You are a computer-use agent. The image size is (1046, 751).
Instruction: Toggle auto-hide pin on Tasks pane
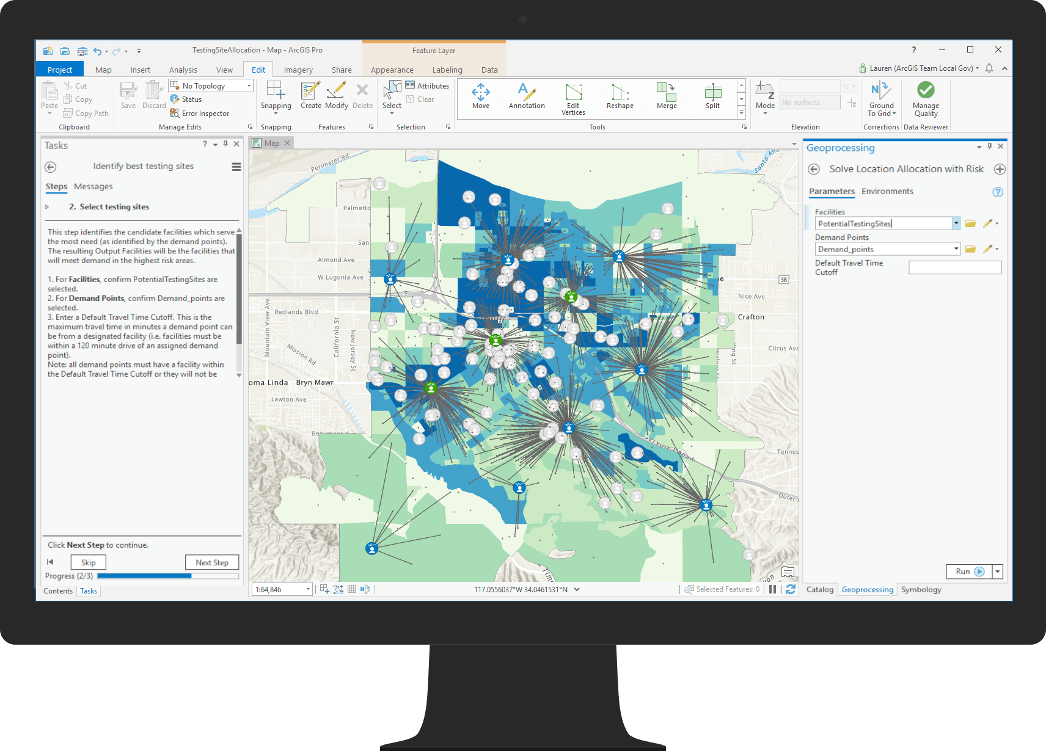point(225,144)
